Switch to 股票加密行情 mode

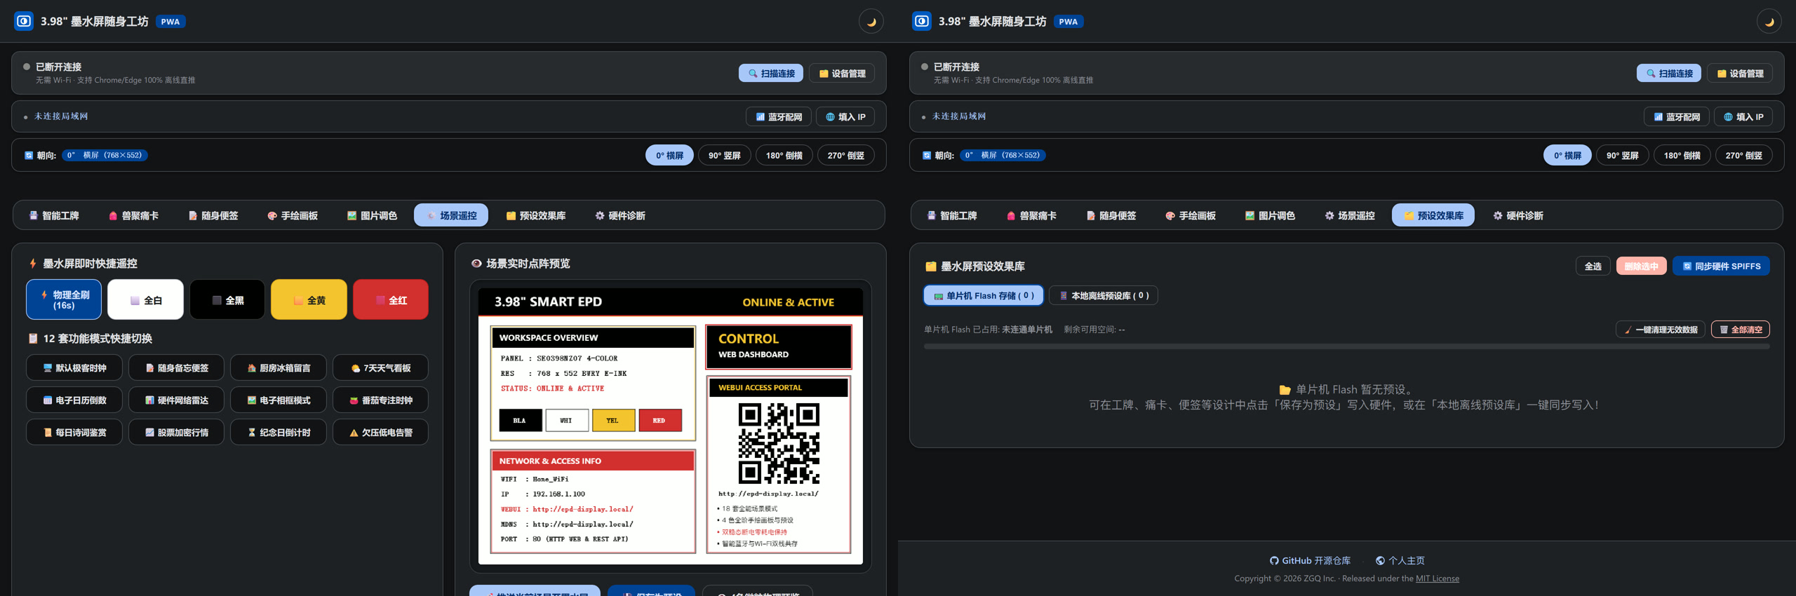click(177, 432)
